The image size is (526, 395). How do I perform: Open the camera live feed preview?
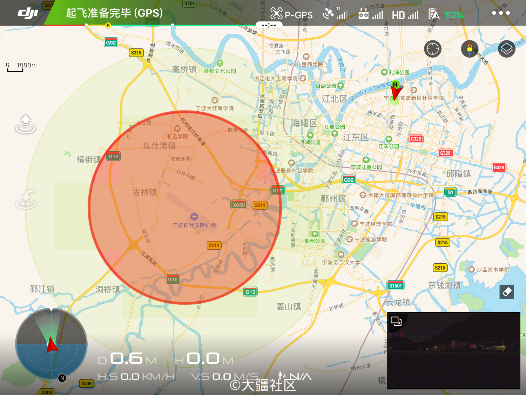(x=453, y=350)
